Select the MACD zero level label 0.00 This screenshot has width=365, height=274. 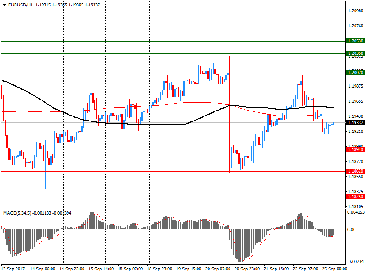tap(351, 230)
